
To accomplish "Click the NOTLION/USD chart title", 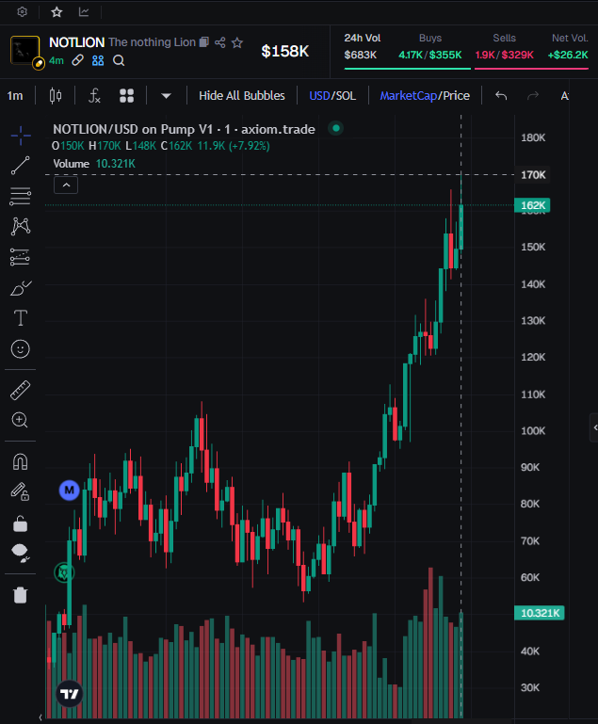I will 184,129.
